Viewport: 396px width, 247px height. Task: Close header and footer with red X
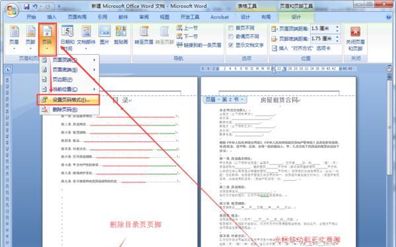[355, 38]
